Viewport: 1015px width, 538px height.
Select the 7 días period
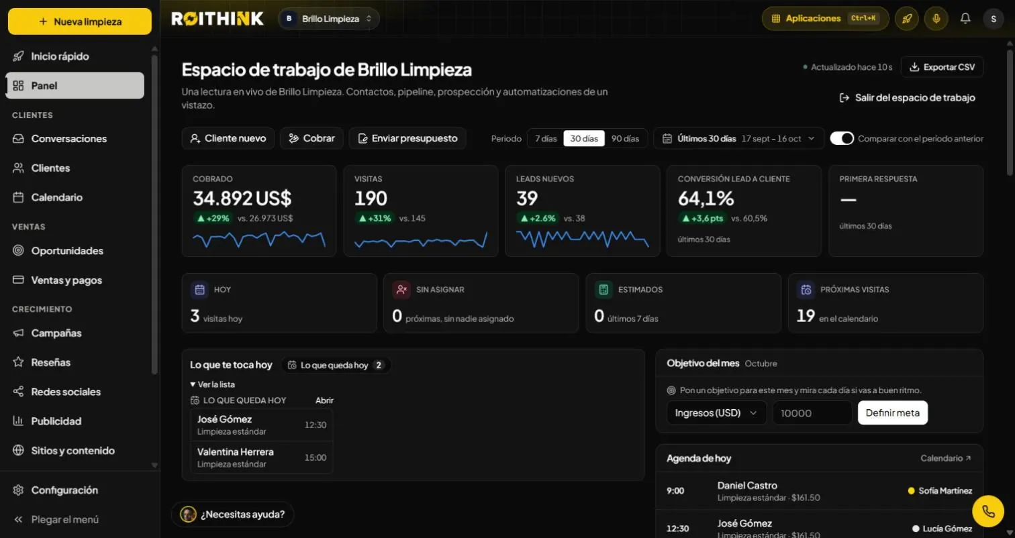tap(545, 138)
